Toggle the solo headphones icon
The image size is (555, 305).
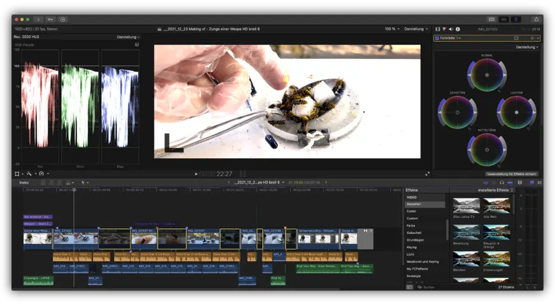pyautogui.click(x=502, y=183)
